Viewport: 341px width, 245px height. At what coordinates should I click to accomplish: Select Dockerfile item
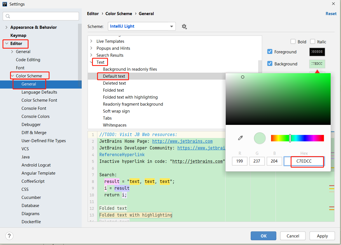pyautogui.click(x=31, y=222)
